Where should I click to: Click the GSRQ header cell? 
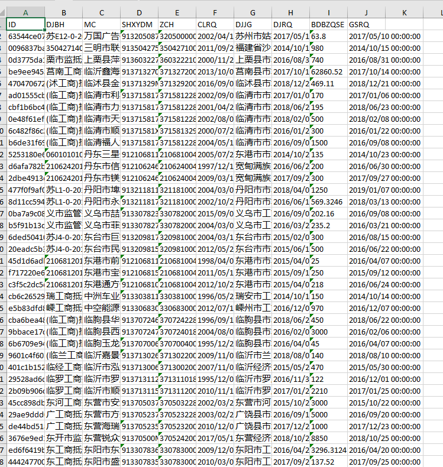[367, 24]
